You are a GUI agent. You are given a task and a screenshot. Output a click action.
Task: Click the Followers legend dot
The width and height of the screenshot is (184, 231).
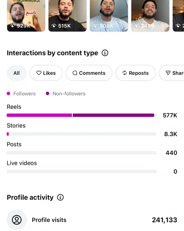click(8, 94)
